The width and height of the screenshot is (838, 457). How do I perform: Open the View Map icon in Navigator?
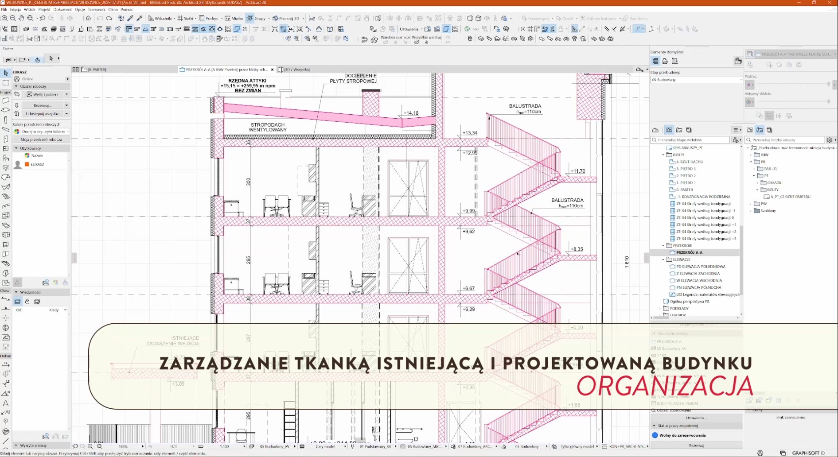[x=669, y=130]
